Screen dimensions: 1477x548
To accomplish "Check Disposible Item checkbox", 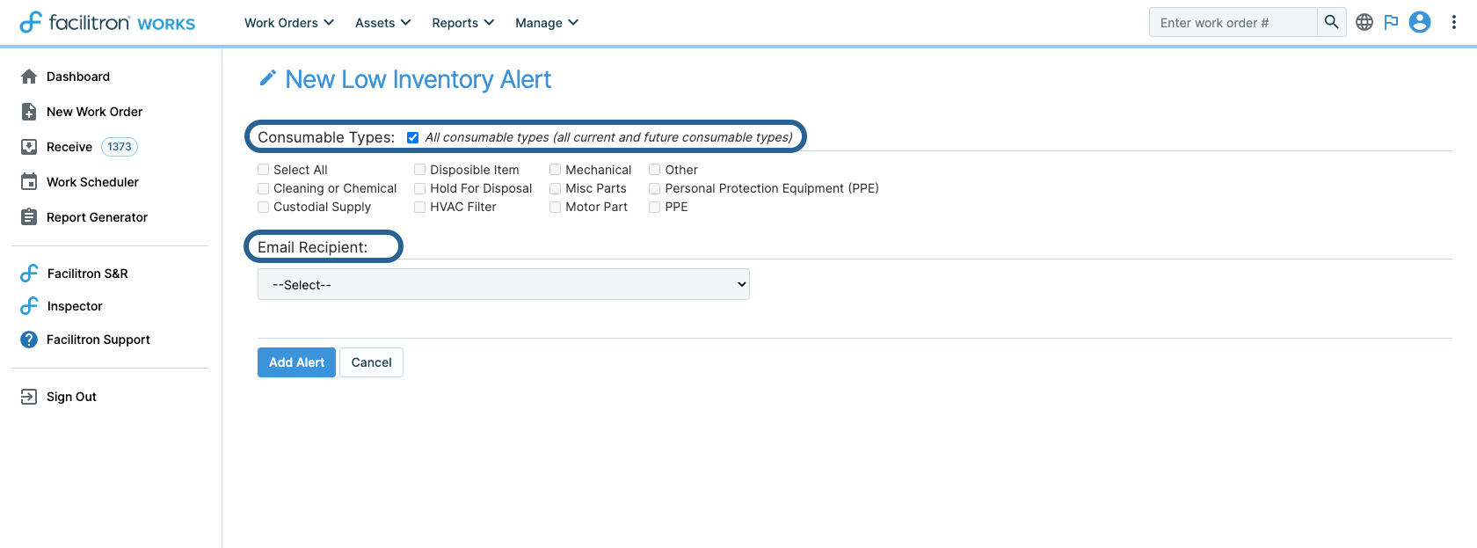I will pyautogui.click(x=419, y=170).
